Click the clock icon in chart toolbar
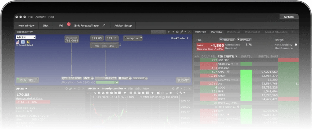This screenshot has width=312, height=130. pos(111,93)
